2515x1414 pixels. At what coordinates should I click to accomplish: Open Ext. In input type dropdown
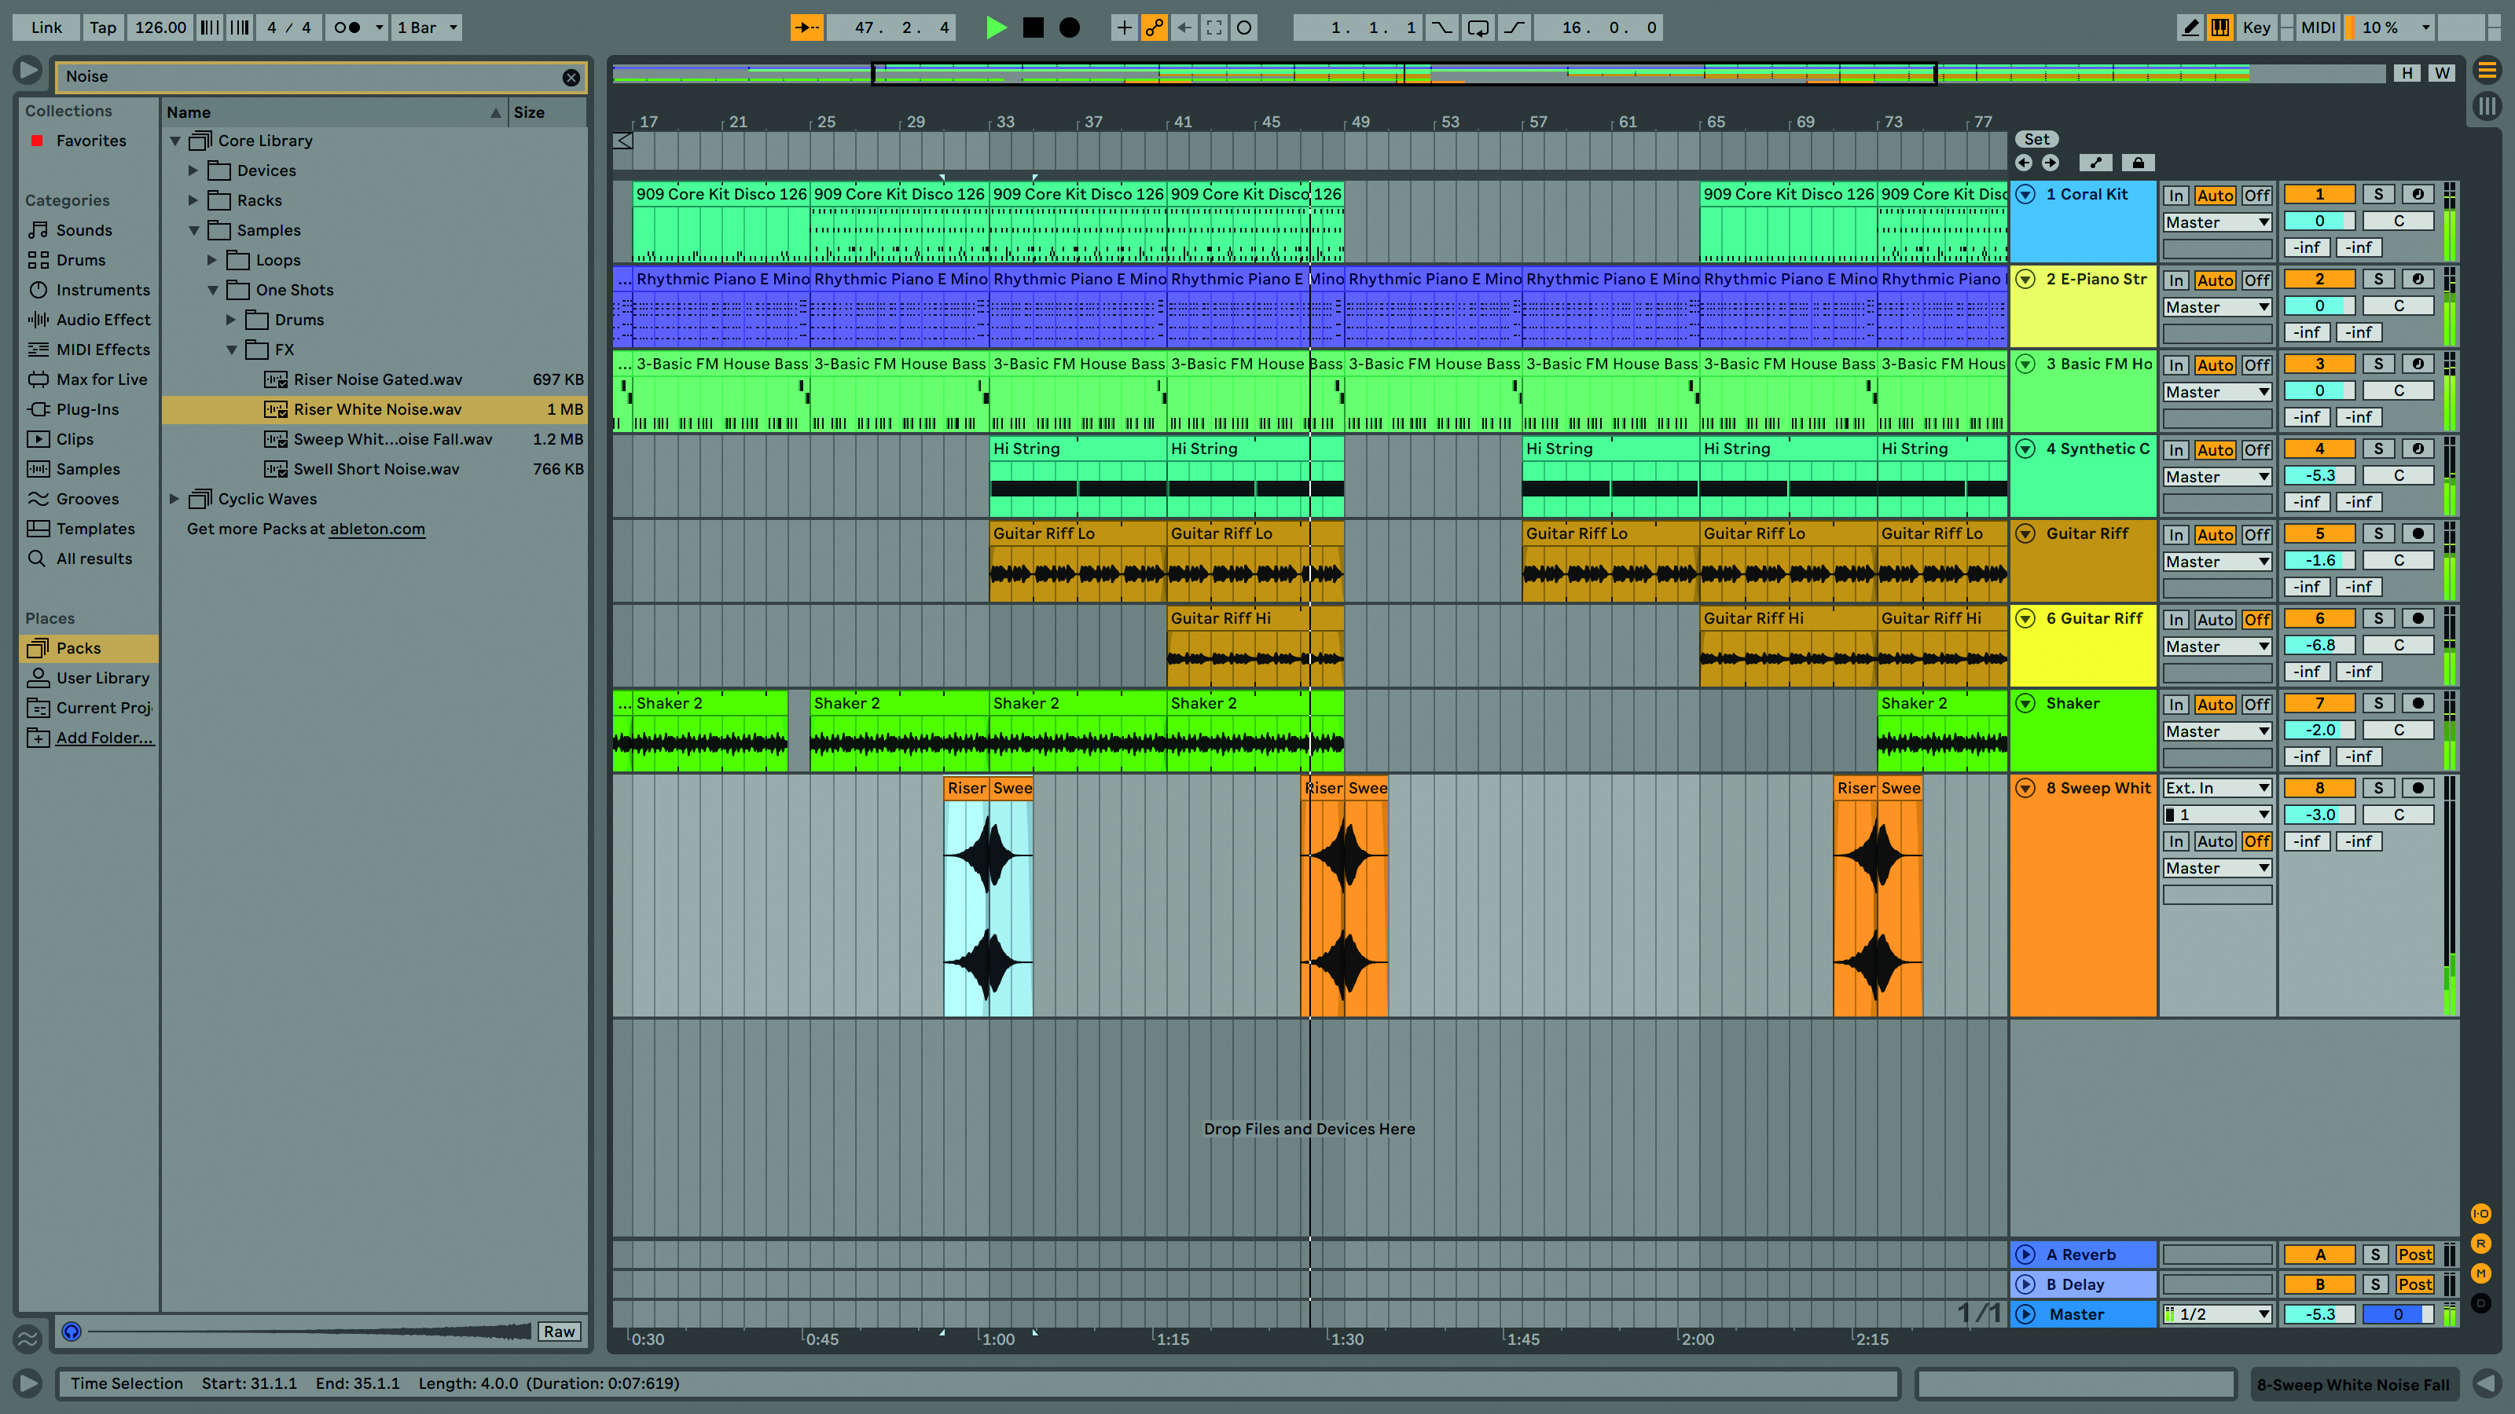pos(2217,789)
